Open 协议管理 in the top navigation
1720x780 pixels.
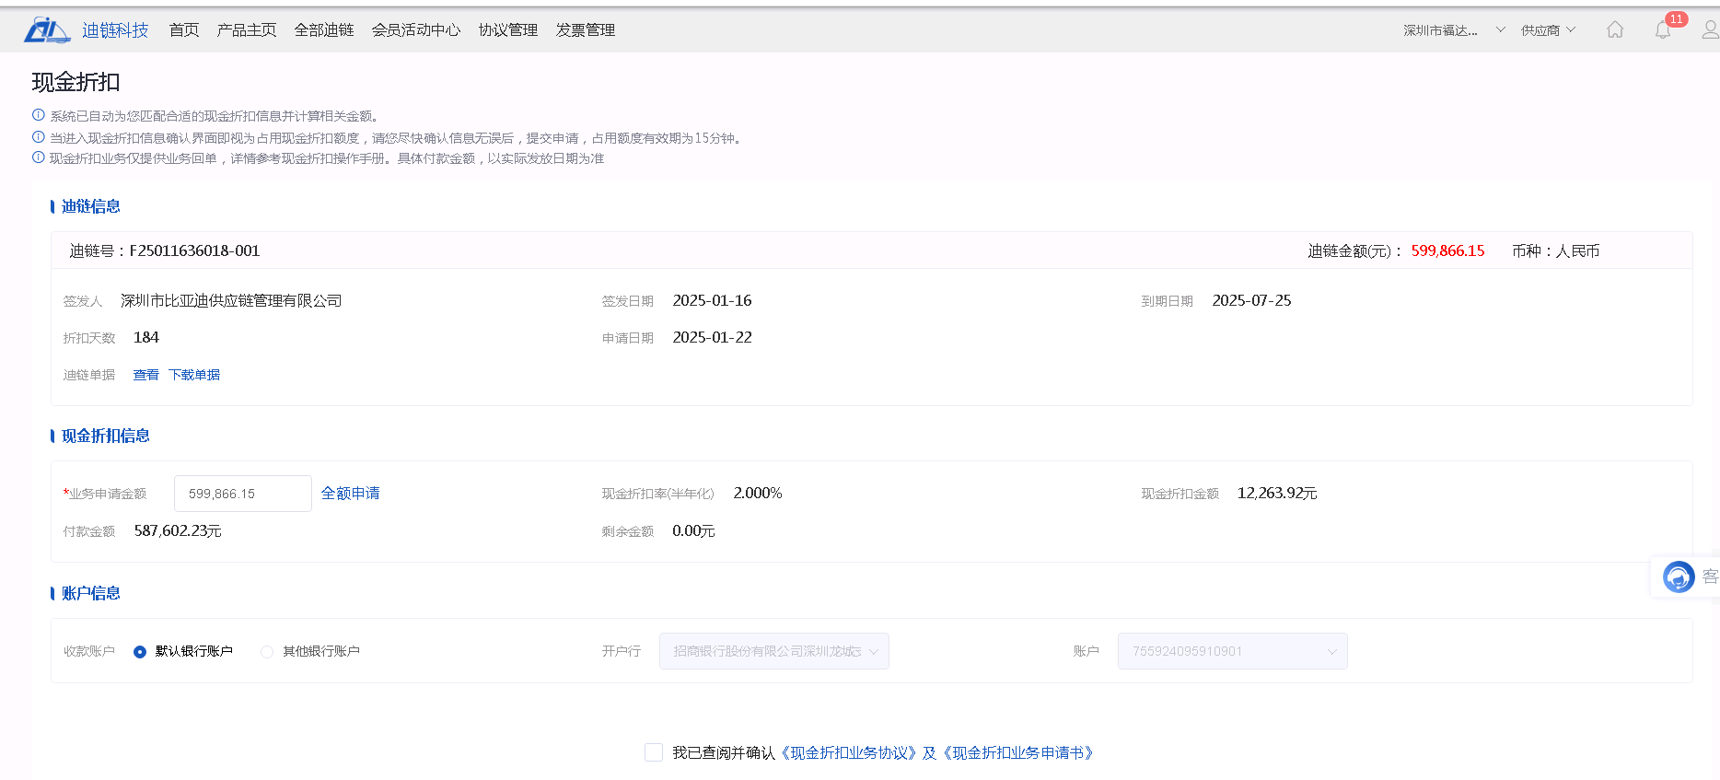[508, 30]
